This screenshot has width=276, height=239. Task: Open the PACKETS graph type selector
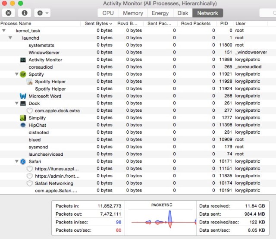(x=162, y=205)
